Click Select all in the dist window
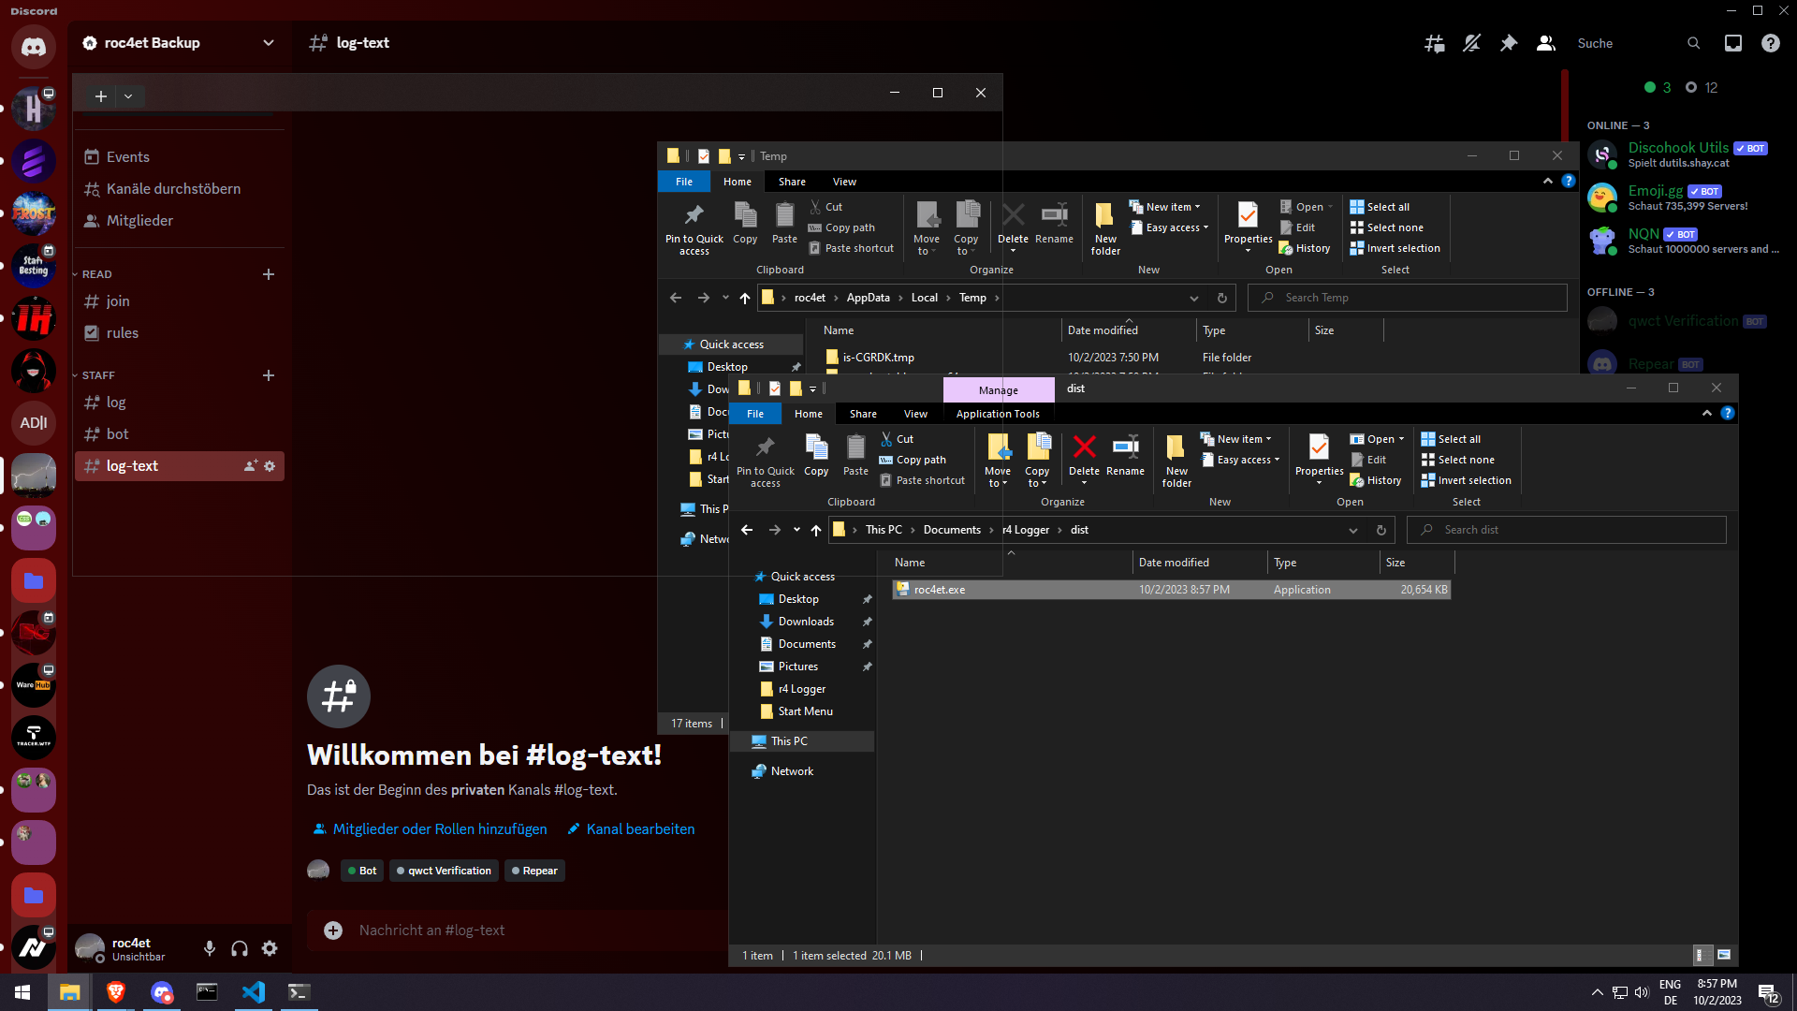The height and width of the screenshot is (1011, 1797). pyautogui.click(x=1451, y=439)
